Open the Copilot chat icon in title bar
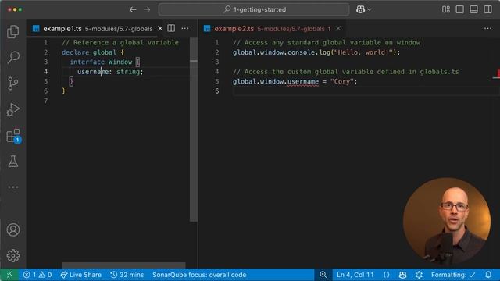Image resolution: width=500 pixels, height=281 pixels. pos(360,9)
